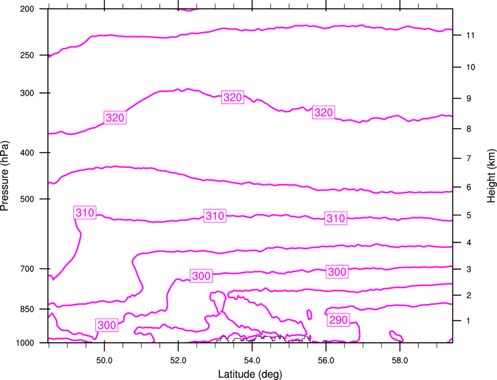Click the 9 km height tick label

[x=469, y=99]
